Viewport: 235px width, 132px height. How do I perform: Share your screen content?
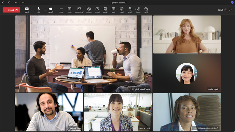pos(27,10)
